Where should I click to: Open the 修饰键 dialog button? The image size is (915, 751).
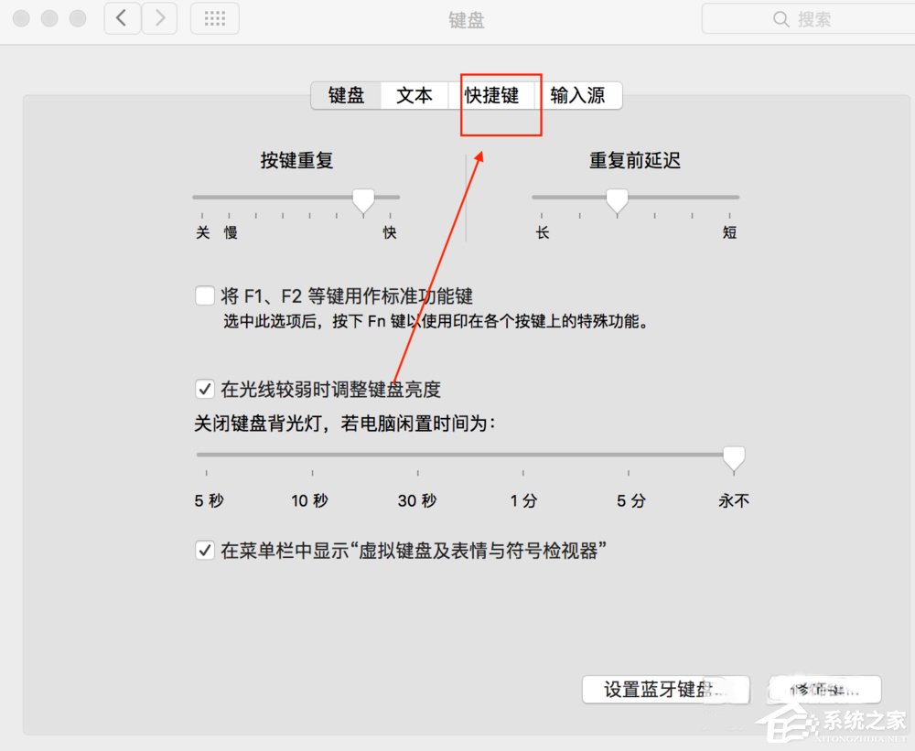tap(823, 690)
